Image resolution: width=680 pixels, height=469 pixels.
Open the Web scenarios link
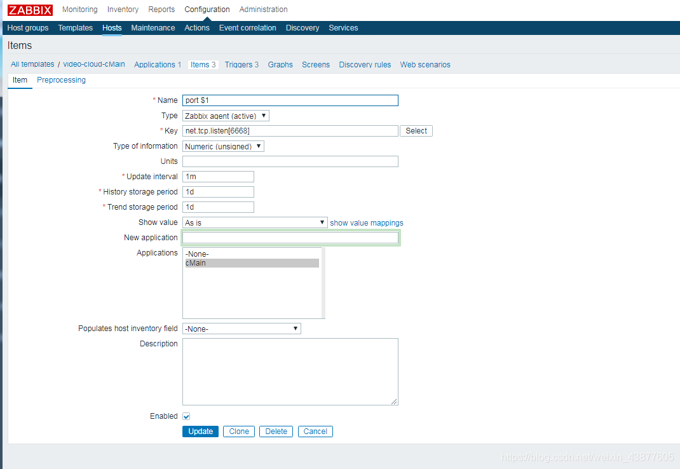[x=425, y=65]
